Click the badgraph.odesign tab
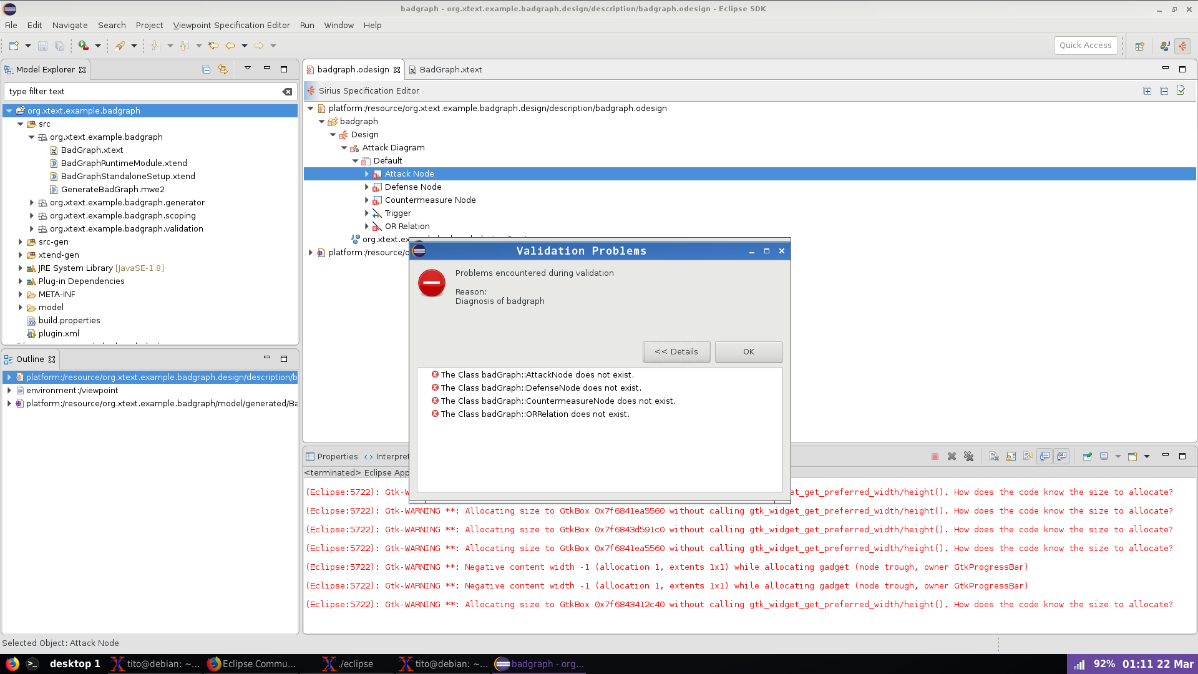The width and height of the screenshot is (1198, 674). [352, 68]
